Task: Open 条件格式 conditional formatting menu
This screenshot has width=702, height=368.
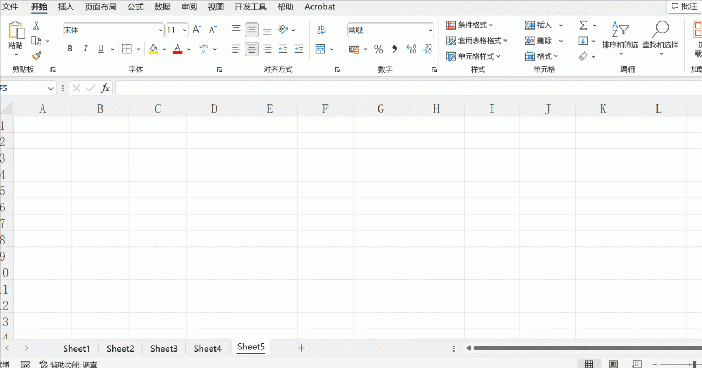Action: coord(470,25)
